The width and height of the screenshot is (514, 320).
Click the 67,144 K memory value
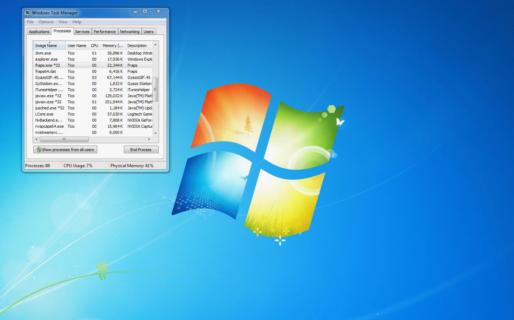click(115, 77)
